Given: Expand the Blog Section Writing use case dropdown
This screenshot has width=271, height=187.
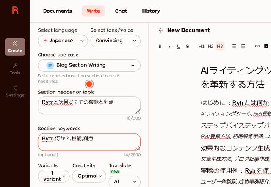Looking at the screenshot, I should pyautogui.click(x=89, y=65).
